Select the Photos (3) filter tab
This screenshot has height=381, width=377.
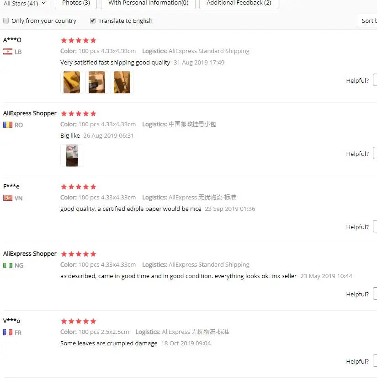76,3
